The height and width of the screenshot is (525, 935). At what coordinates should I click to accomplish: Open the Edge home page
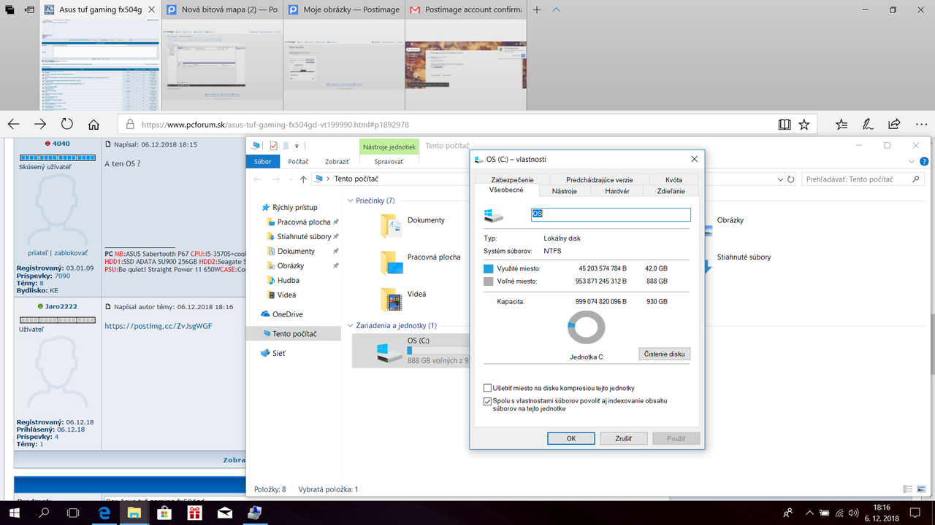pyautogui.click(x=93, y=124)
